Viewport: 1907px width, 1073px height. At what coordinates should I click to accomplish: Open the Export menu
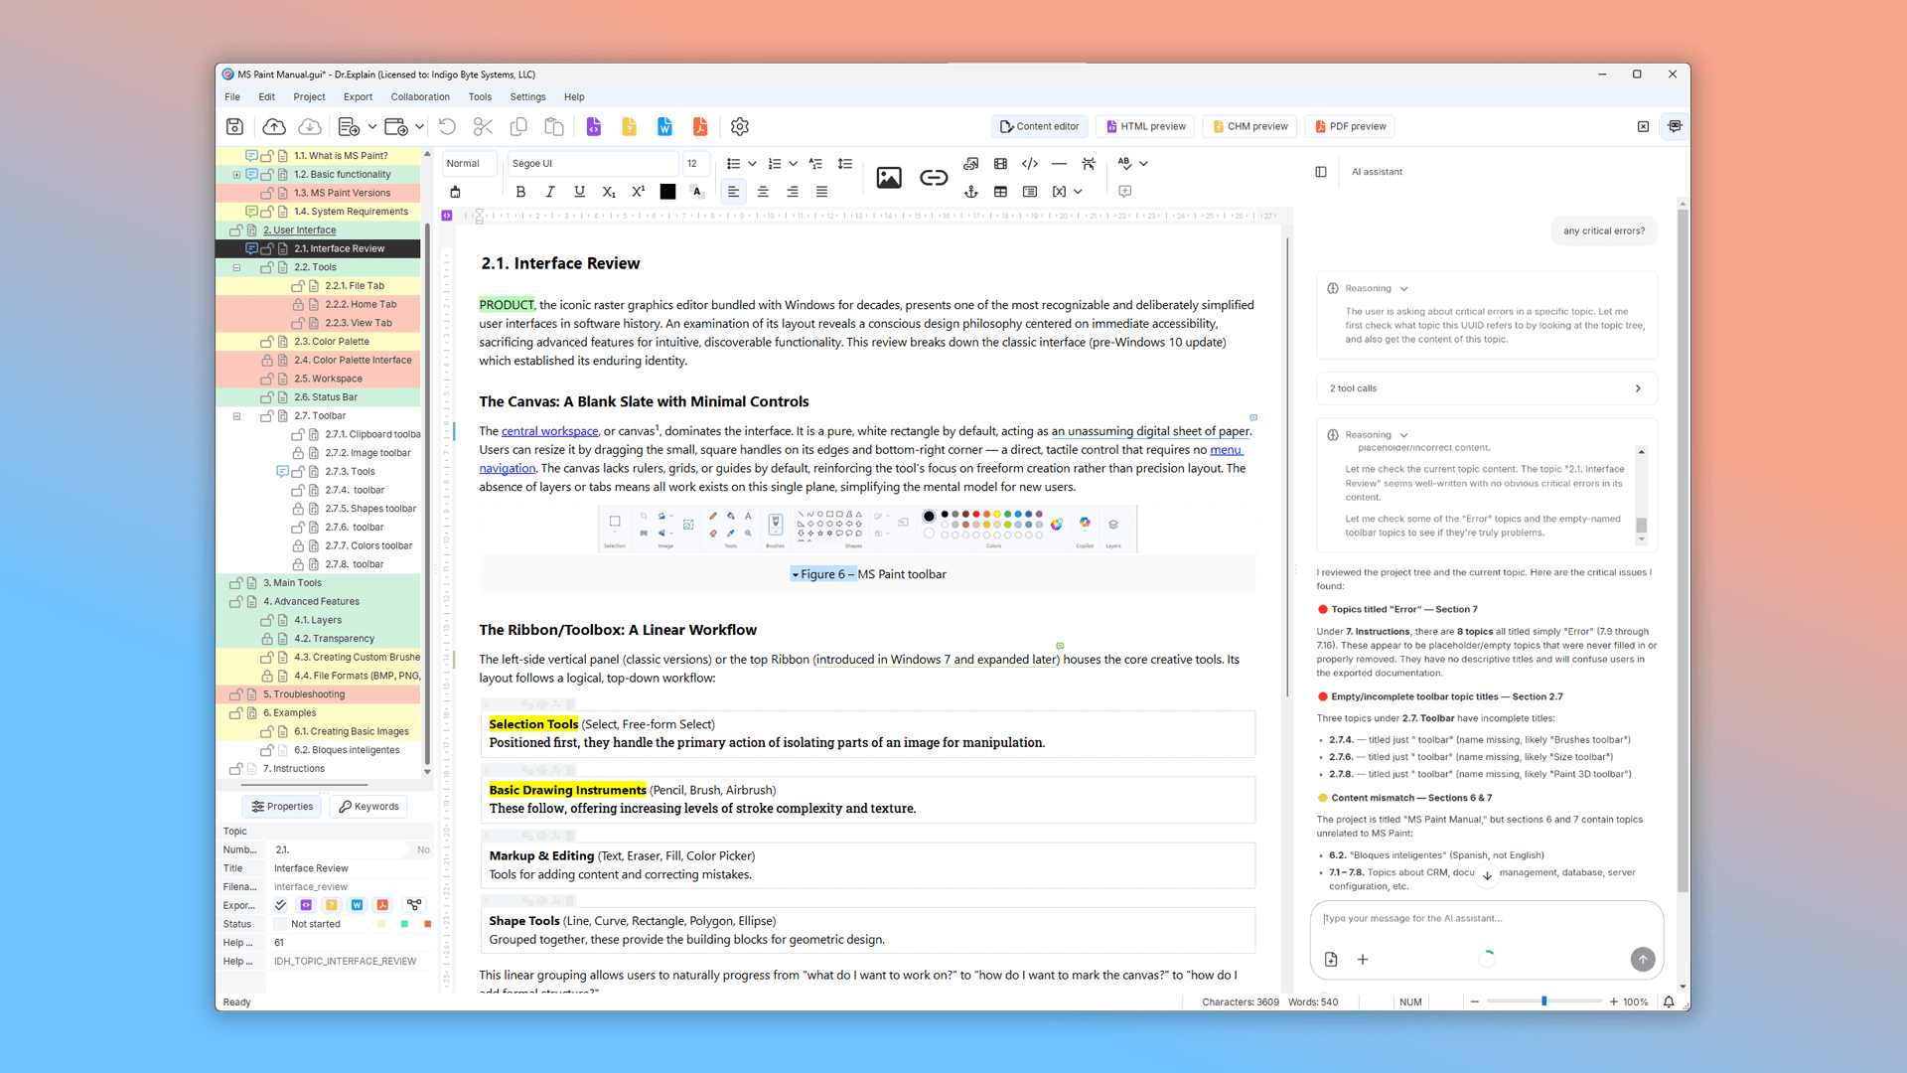(358, 97)
